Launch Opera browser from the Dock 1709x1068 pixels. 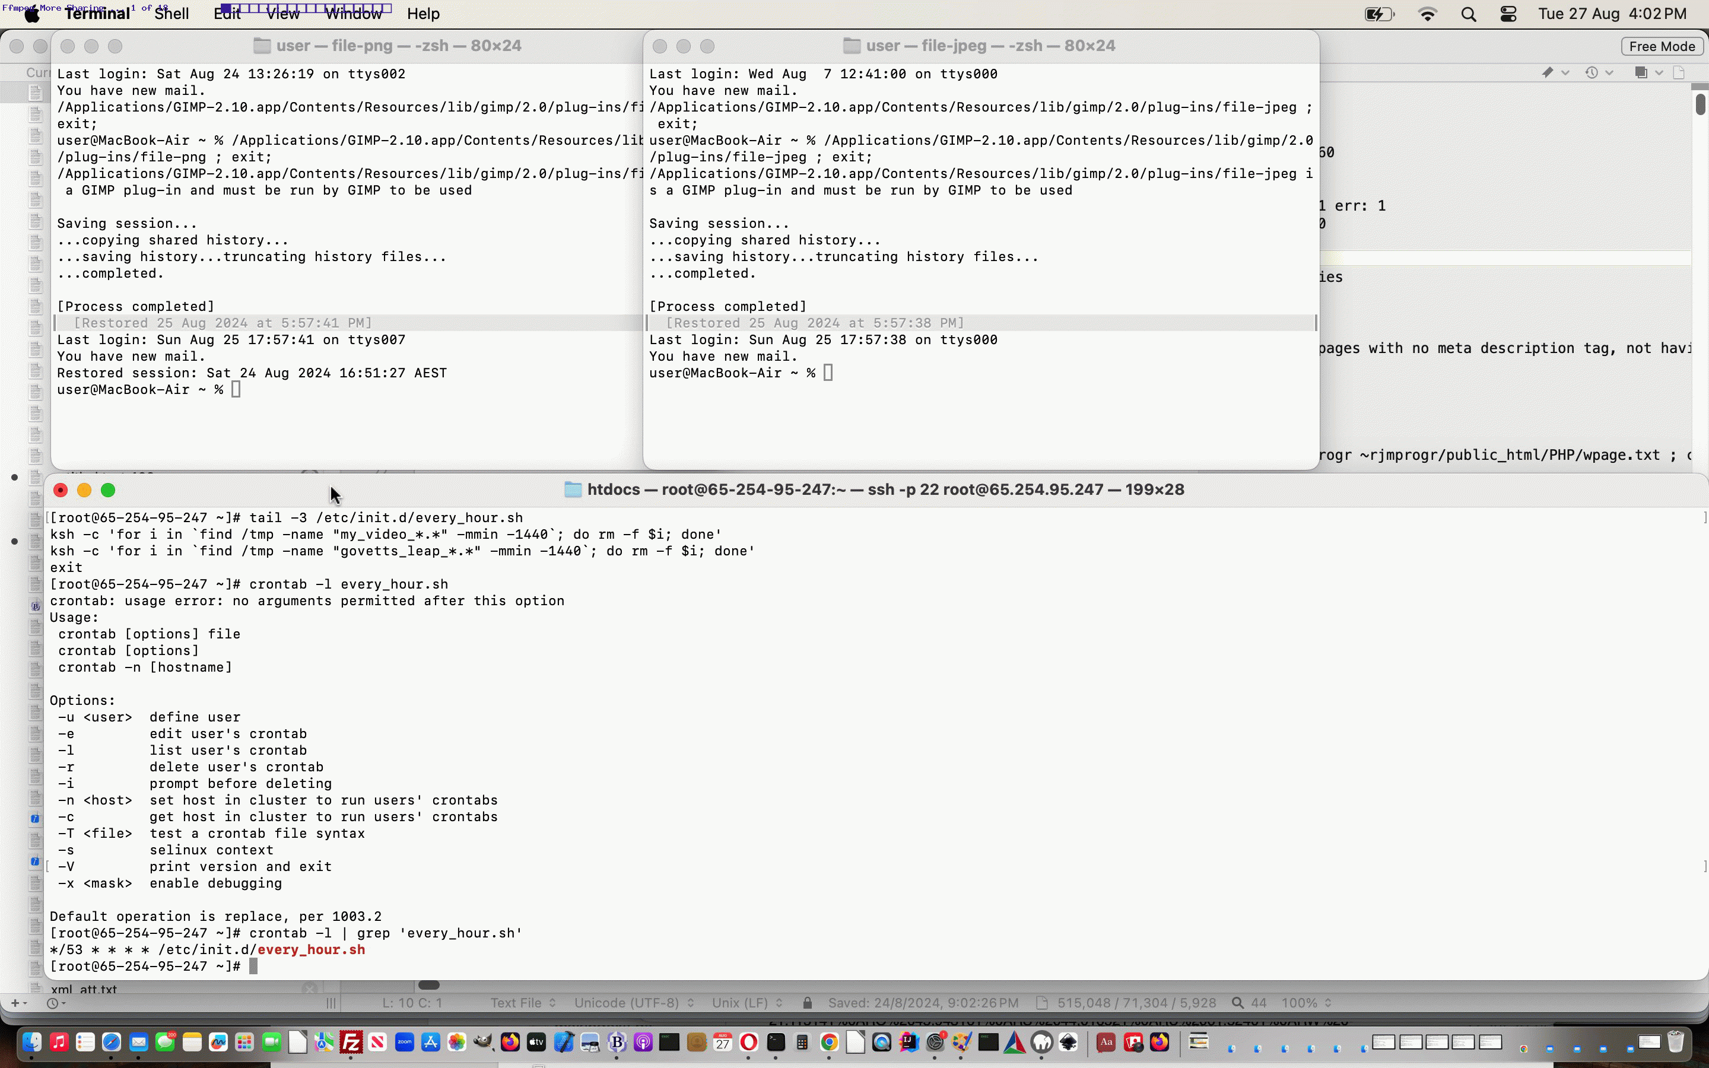pos(748,1042)
